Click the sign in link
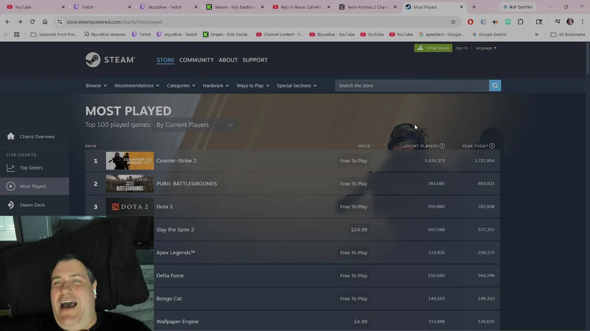The image size is (590, 331). [461, 48]
